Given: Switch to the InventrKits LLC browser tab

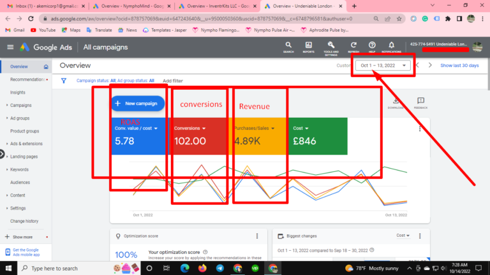Looking at the screenshot, I should (x=212, y=6).
